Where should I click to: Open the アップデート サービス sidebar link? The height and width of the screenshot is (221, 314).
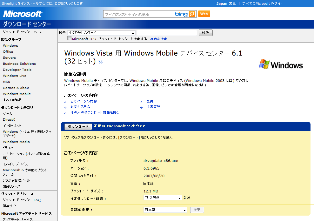coord(18,219)
